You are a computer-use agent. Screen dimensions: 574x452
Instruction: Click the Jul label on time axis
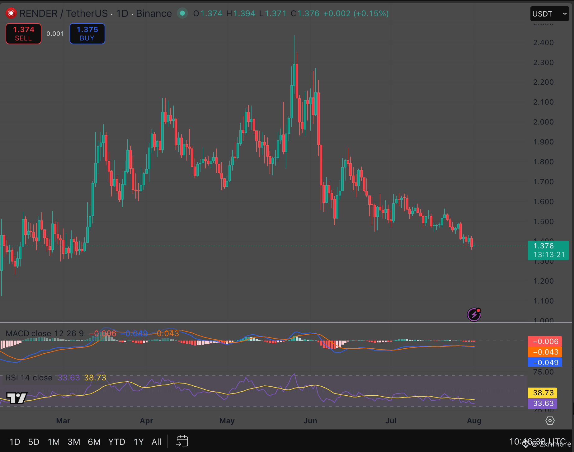pos(391,421)
